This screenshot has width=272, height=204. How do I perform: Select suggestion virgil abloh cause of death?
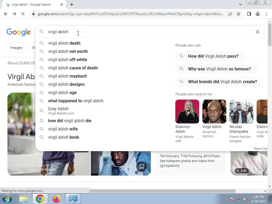point(73,68)
